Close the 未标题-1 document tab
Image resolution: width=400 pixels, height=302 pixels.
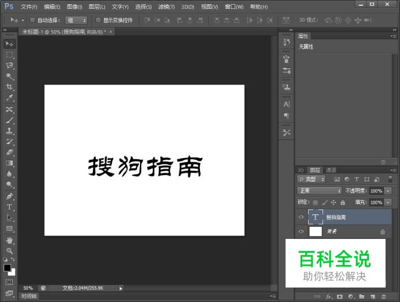tap(110, 32)
